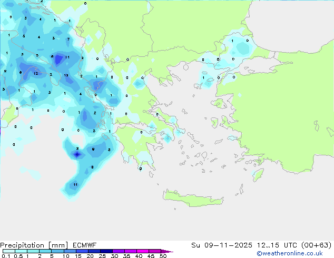Click the "45" legend scale label
This screenshot has height=258, width=334.
point(151,256)
